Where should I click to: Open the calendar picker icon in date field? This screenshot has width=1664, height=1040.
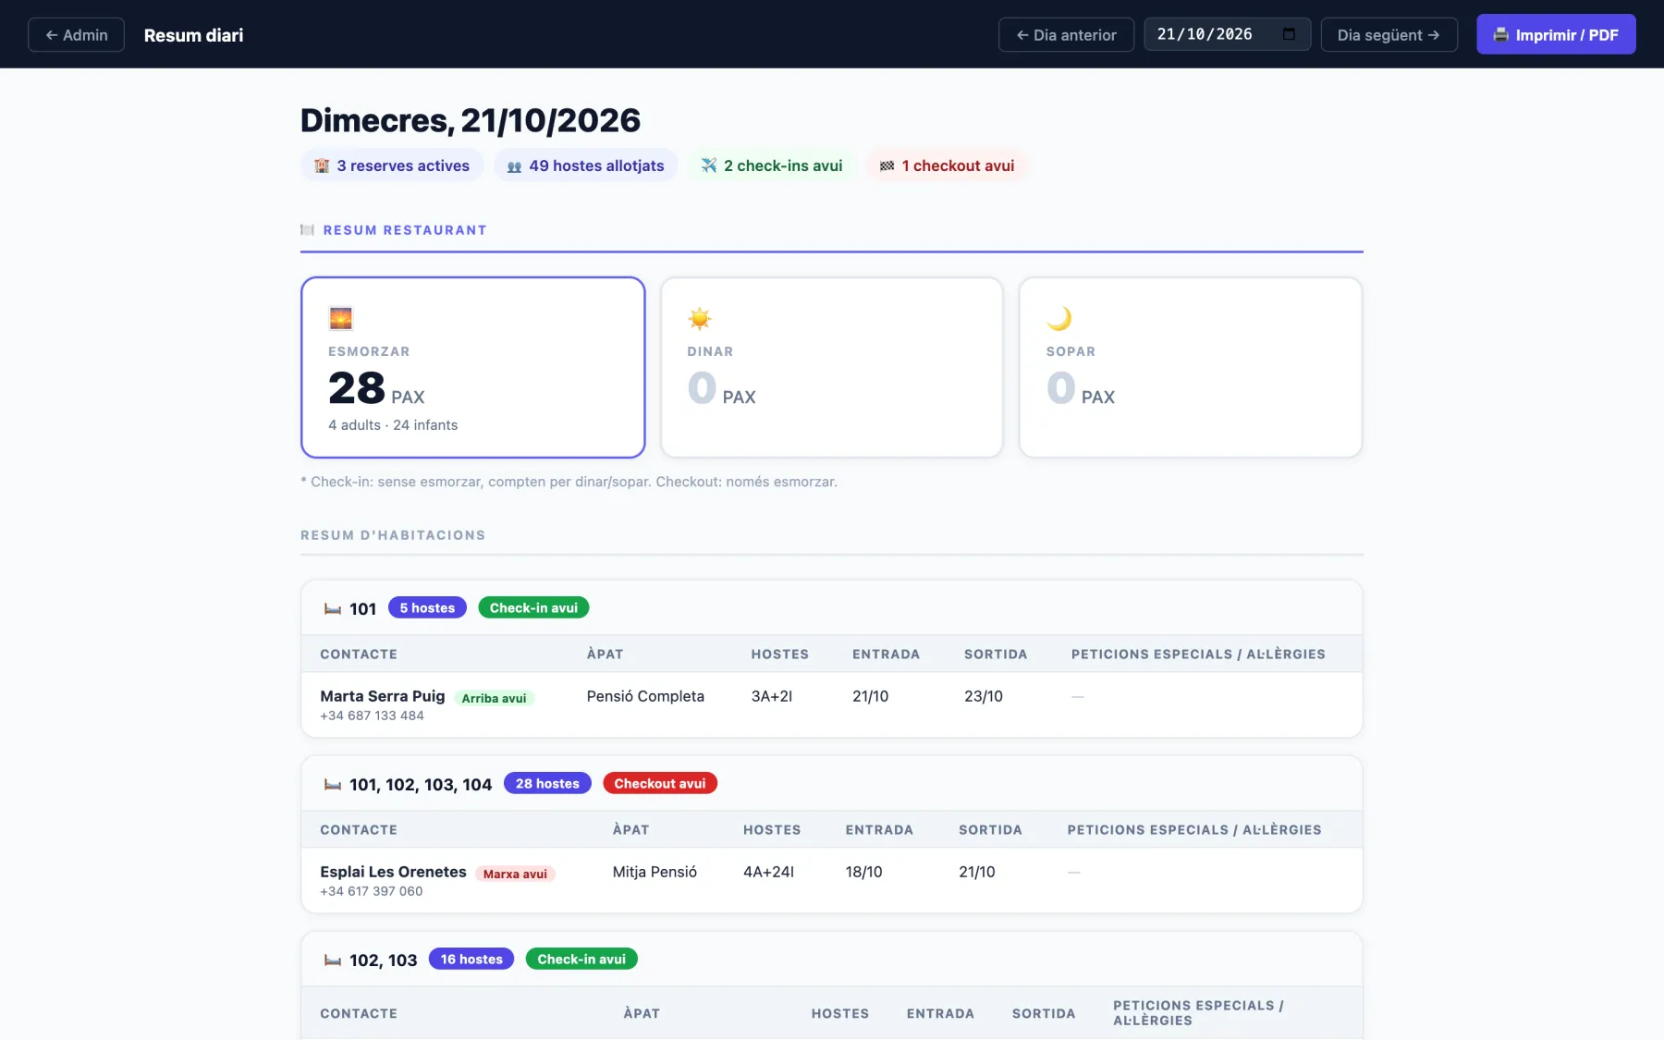tap(1289, 34)
